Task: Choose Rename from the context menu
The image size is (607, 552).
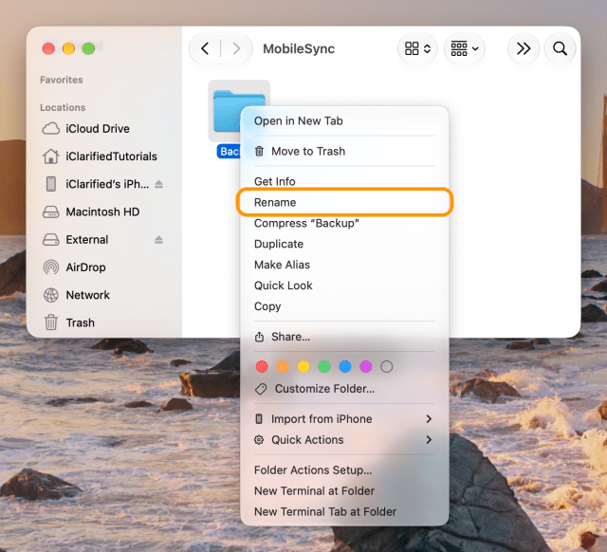Action: coord(344,202)
